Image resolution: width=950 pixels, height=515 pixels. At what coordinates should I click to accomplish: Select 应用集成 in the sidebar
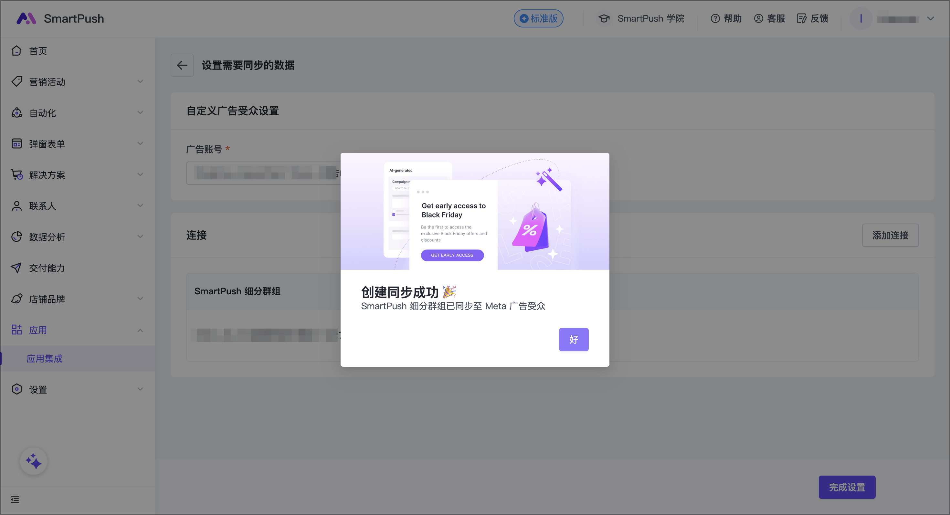pos(45,358)
